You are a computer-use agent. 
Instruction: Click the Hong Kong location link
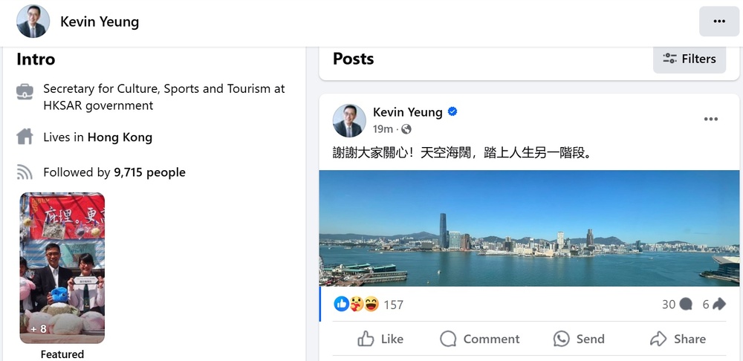[x=120, y=137]
